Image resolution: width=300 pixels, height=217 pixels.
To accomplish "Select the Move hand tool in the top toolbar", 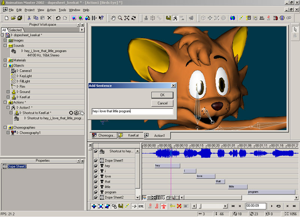I will [x=113, y=18].
